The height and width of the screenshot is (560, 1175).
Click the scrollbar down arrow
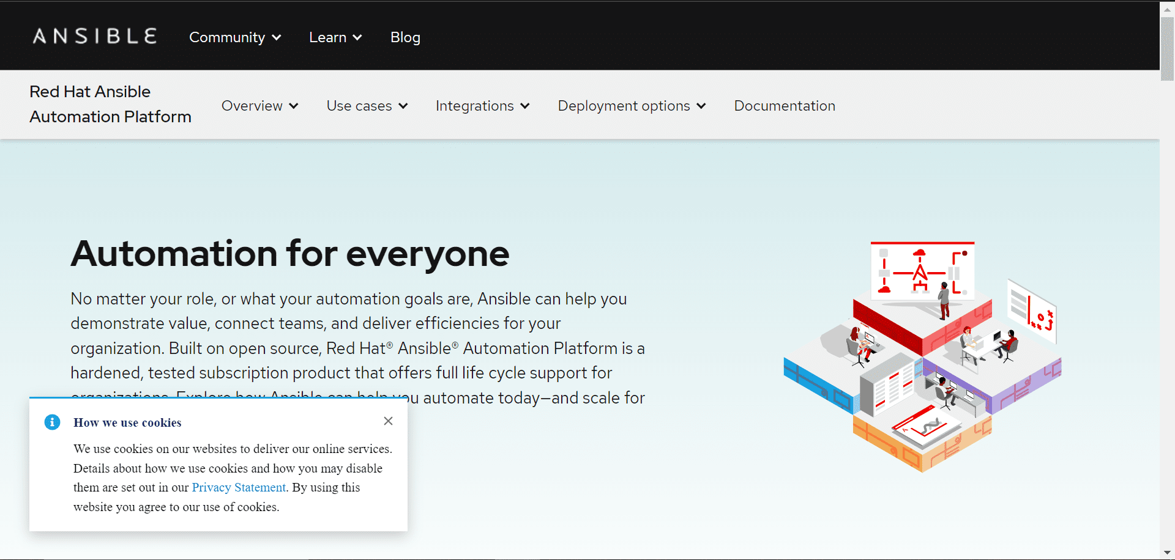[x=1166, y=551]
